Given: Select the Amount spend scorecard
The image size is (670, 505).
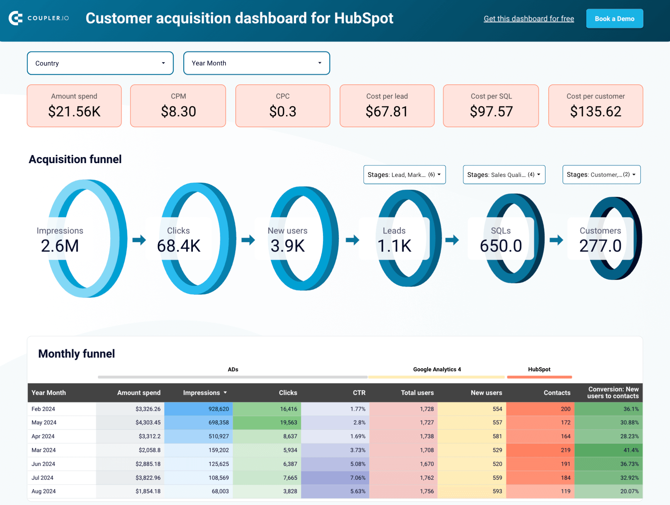Looking at the screenshot, I should pos(74,106).
